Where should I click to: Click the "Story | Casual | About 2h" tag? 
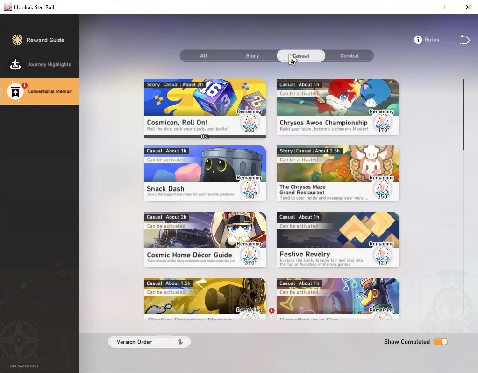point(175,84)
